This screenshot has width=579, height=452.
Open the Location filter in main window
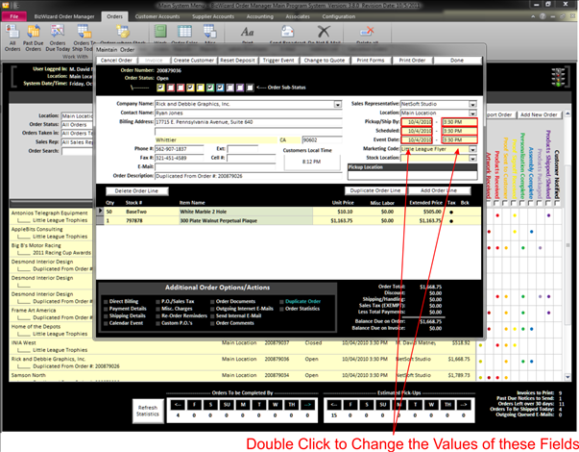point(77,115)
